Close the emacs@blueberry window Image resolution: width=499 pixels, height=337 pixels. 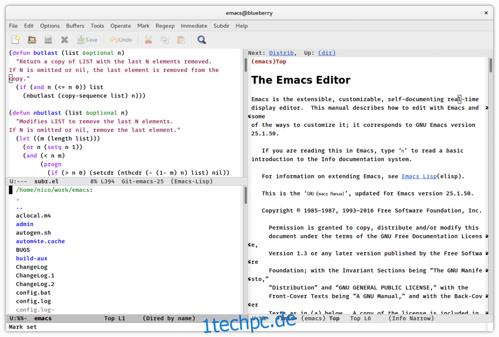[487, 13]
